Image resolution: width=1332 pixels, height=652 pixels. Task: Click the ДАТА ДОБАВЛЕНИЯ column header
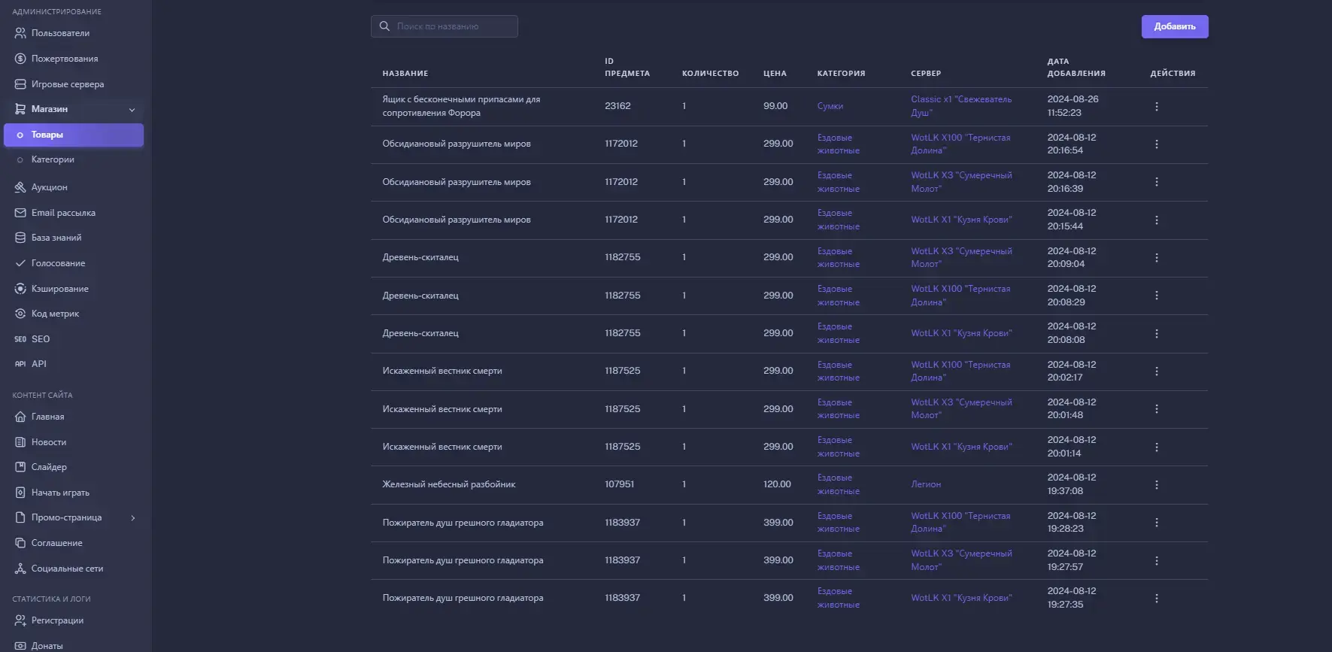click(x=1076, y=68)
